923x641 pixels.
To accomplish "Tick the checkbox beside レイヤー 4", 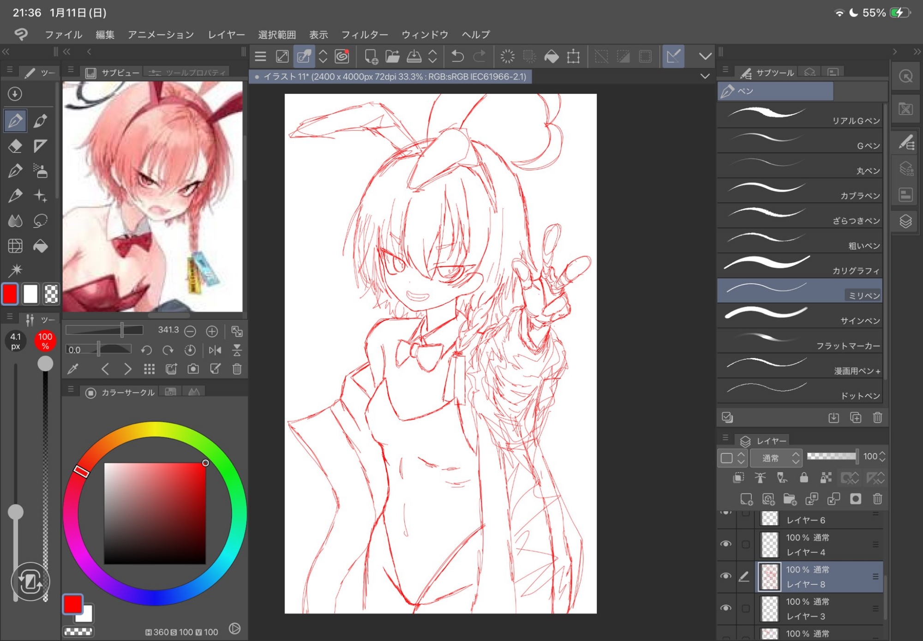I will (745, 545).
